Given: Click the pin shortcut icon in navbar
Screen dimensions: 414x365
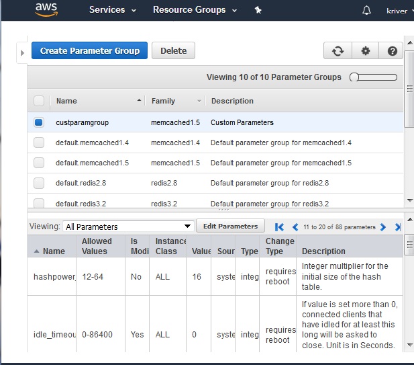Looking at the screenshot, I should [258, 10].
